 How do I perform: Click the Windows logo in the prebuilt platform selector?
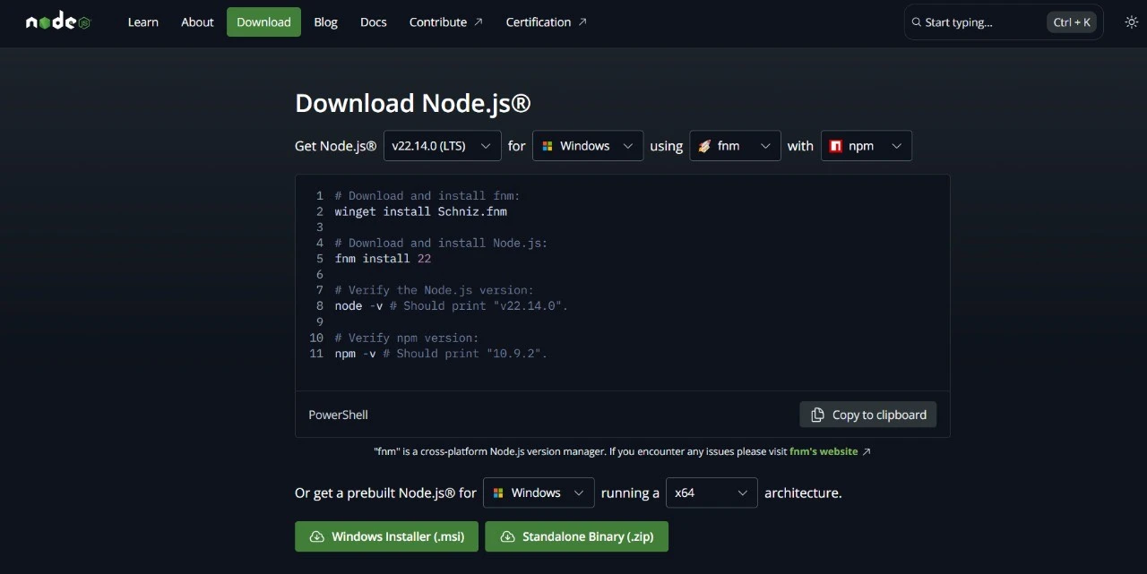[498, 493]
